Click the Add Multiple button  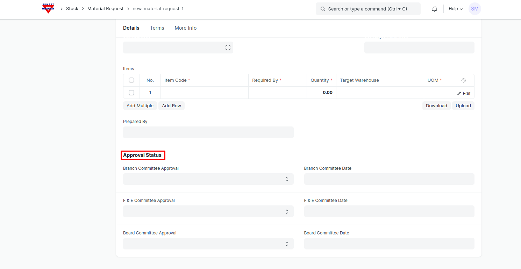tap(140, 106)
